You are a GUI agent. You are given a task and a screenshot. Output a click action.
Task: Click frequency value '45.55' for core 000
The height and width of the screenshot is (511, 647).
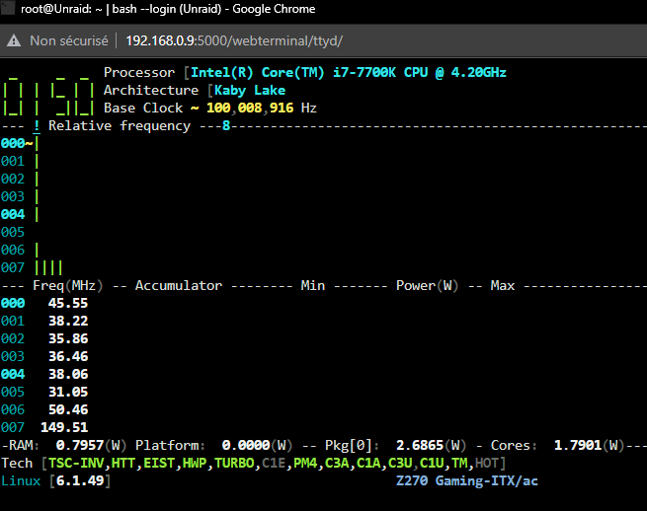68,303
